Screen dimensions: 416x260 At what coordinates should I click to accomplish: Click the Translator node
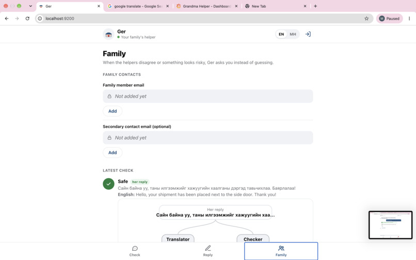(178, 238)
